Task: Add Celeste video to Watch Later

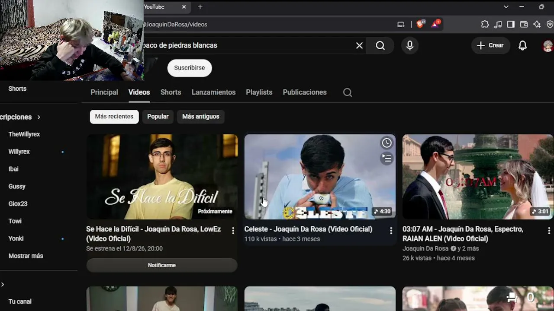Action: (387, 143)
